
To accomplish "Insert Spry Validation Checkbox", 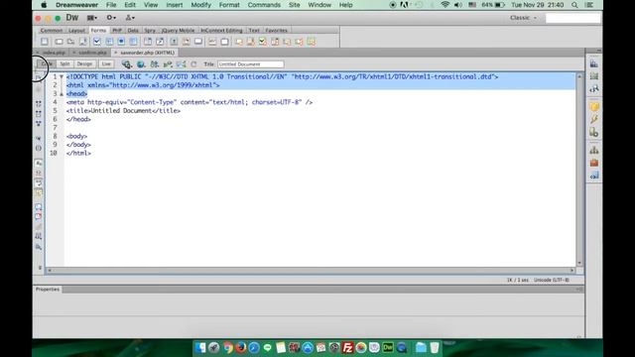I will click(263, 42).
